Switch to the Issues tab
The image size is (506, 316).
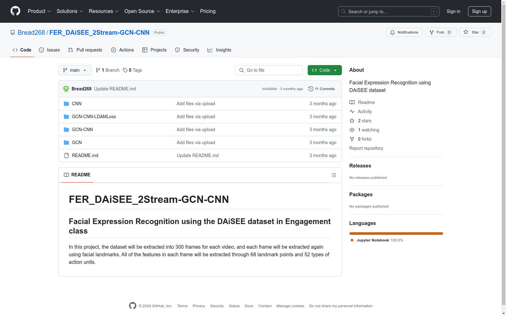point(49,50)
